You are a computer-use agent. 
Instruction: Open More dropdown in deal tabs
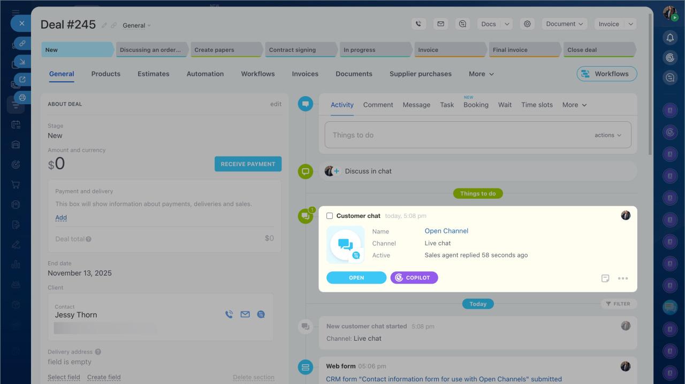click(x=481, y=74)
